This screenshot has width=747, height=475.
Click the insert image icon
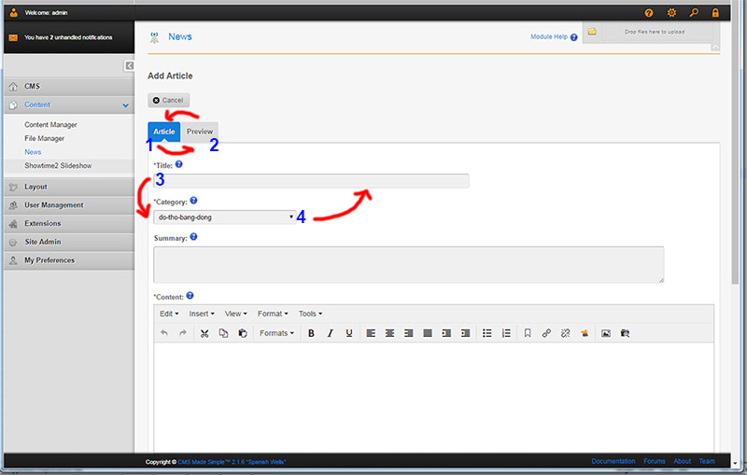click(x=606, y=333)
